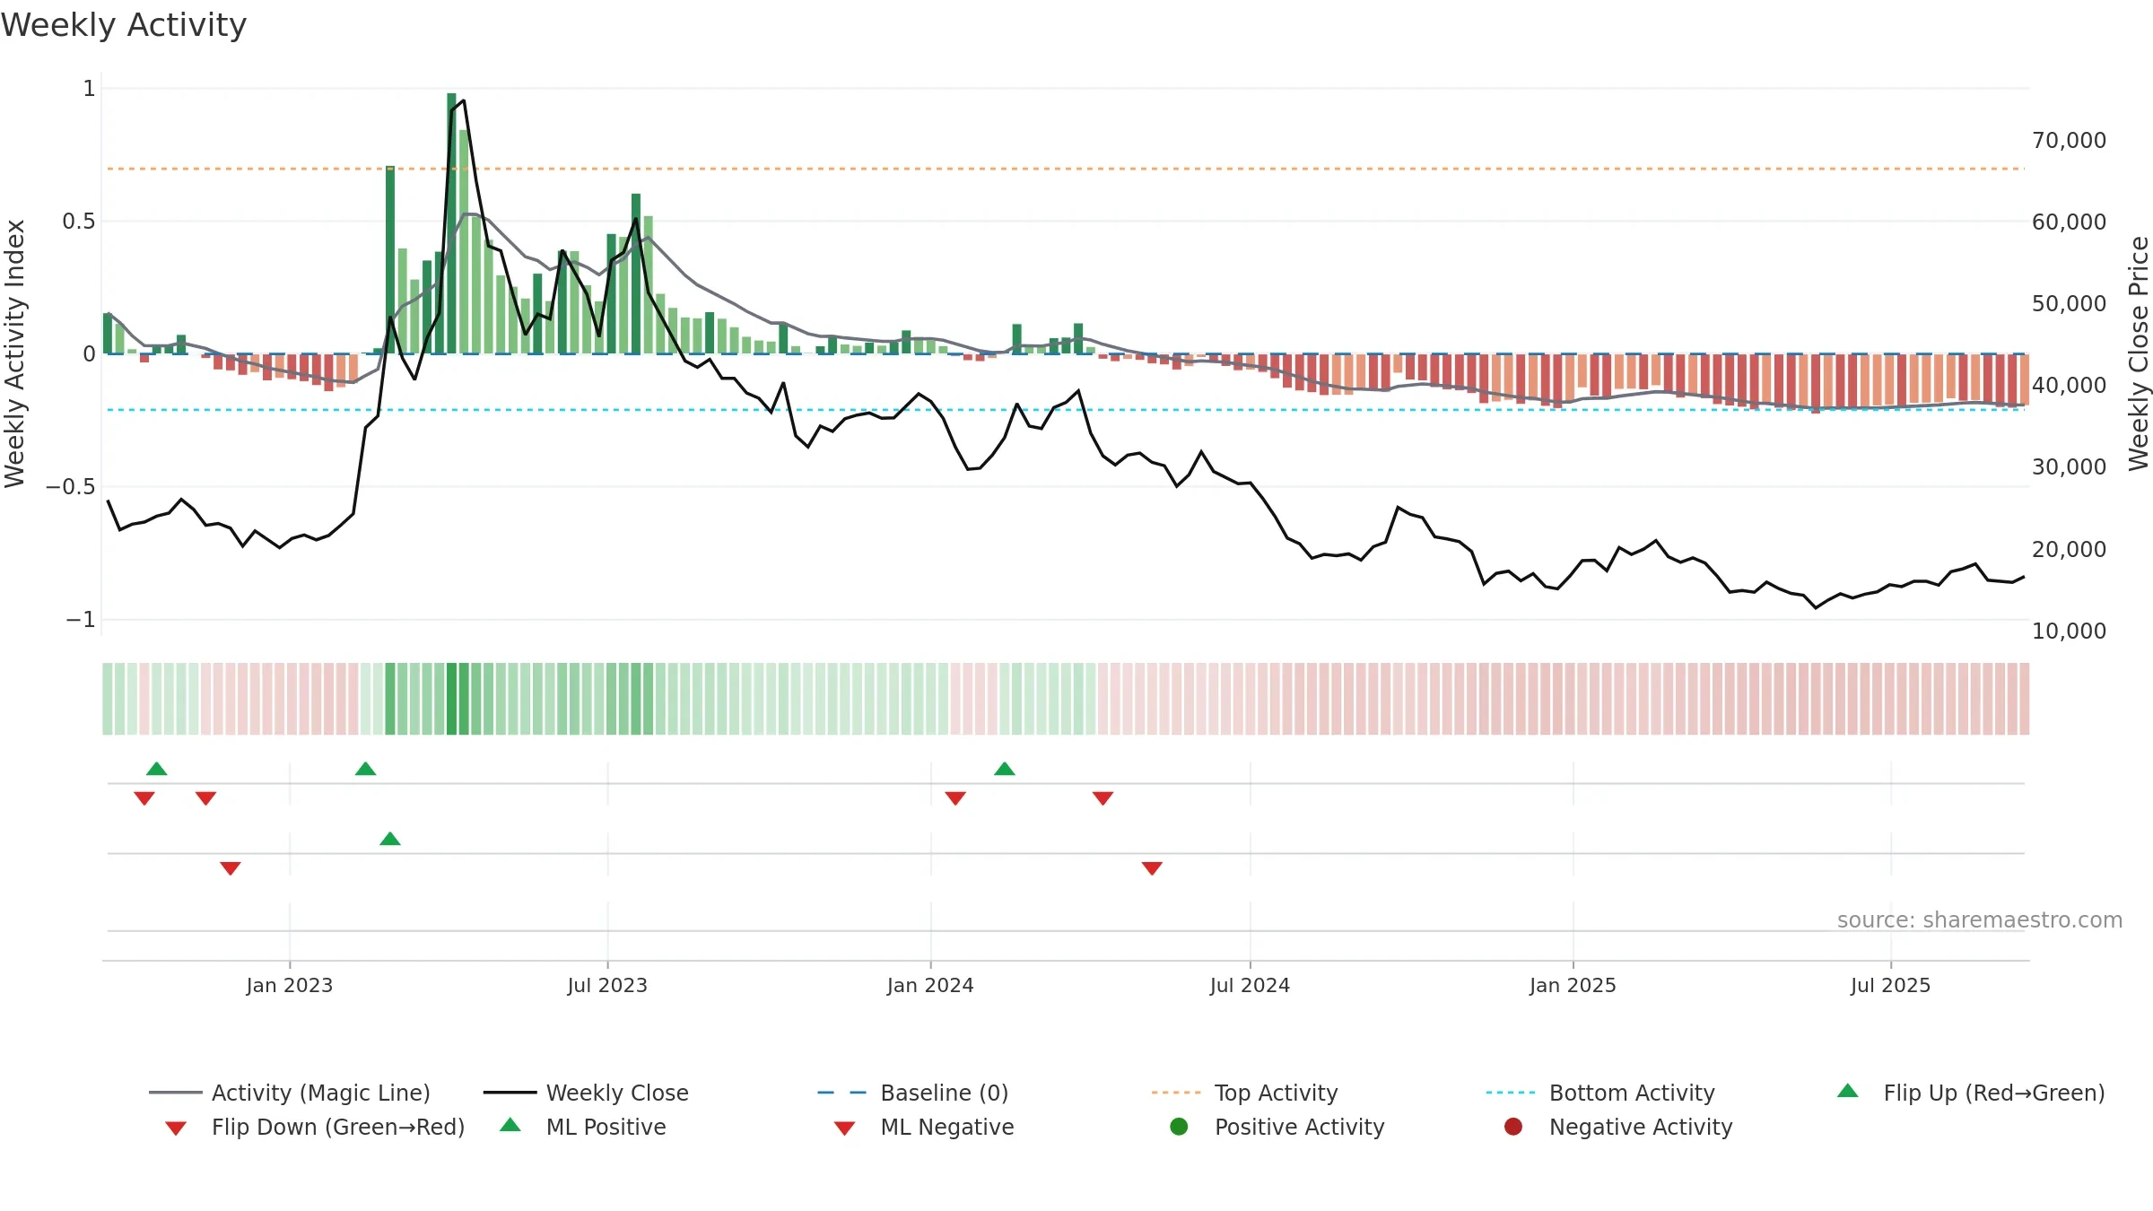Toggle the Flip Up (Red→Green) legend entry

pyautogui.click(x=1971, y=1093)
